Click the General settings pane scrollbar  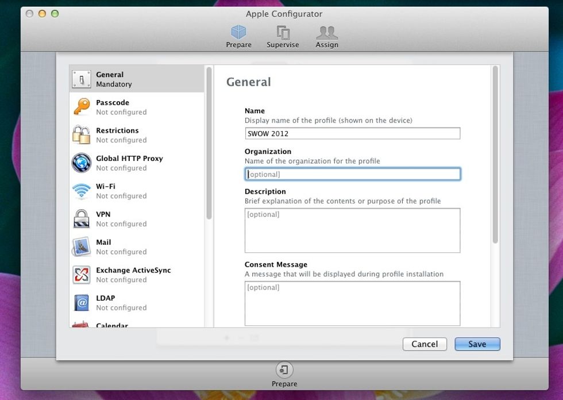(x=495, y=155)
